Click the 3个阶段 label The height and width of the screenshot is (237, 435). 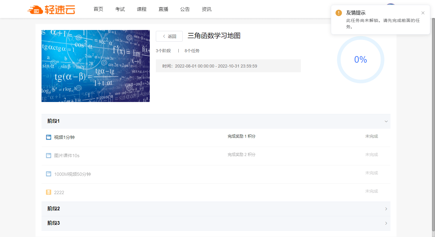(163, 51)
